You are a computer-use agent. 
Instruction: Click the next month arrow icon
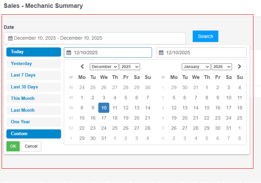(x=240, y=67)
